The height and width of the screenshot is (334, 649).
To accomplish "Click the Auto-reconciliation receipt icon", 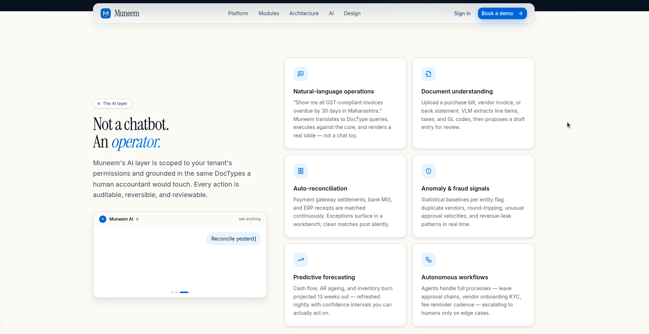I will tap(301, 171).
